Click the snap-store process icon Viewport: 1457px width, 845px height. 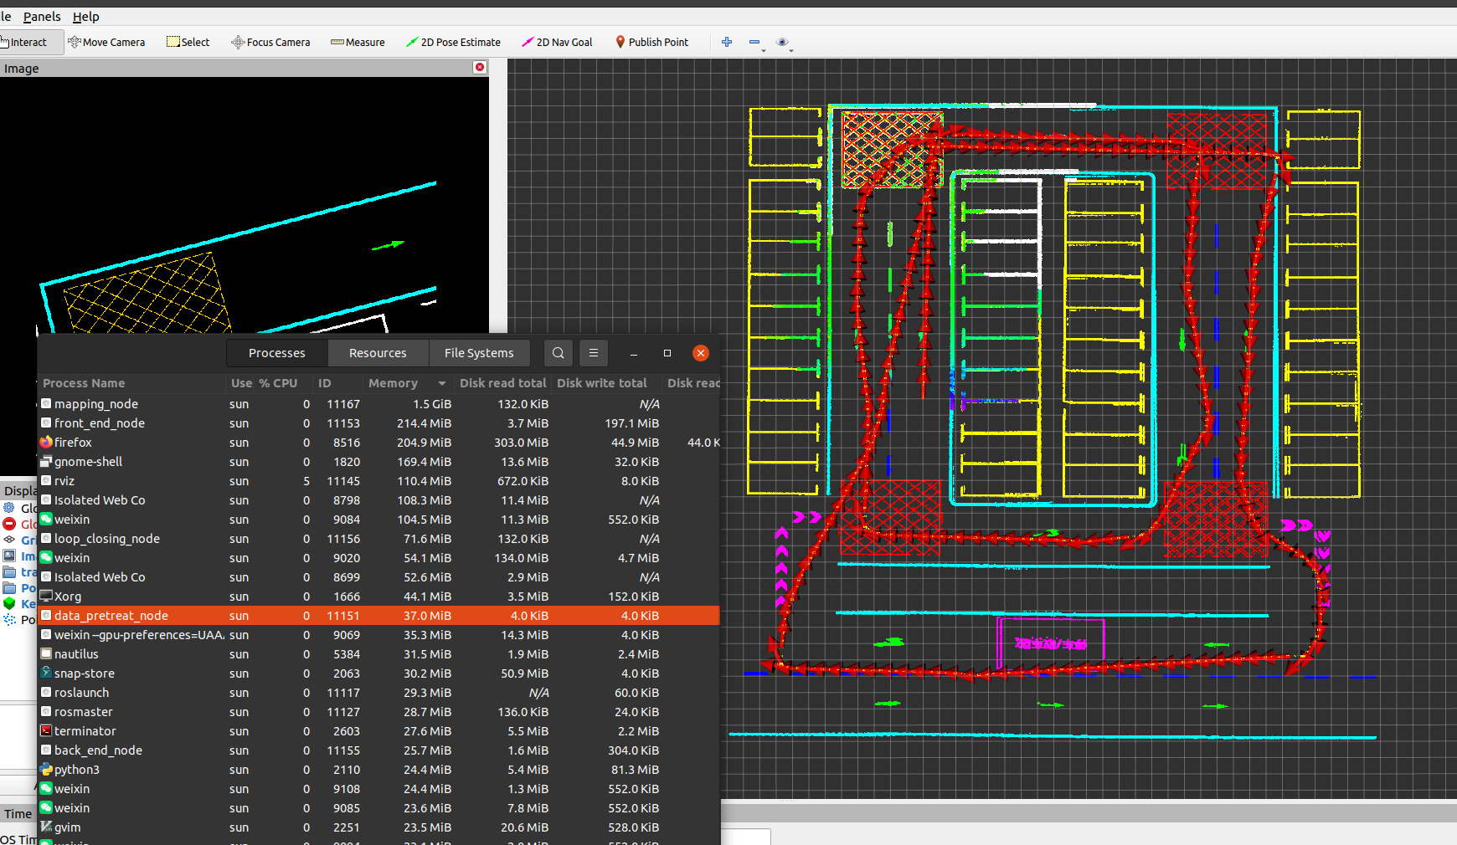click(46, 673)
